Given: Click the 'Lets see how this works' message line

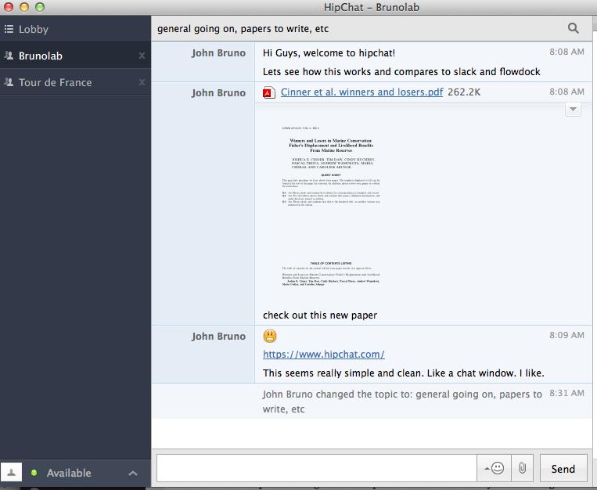Looking at the screenshot, I should [401, 72].
